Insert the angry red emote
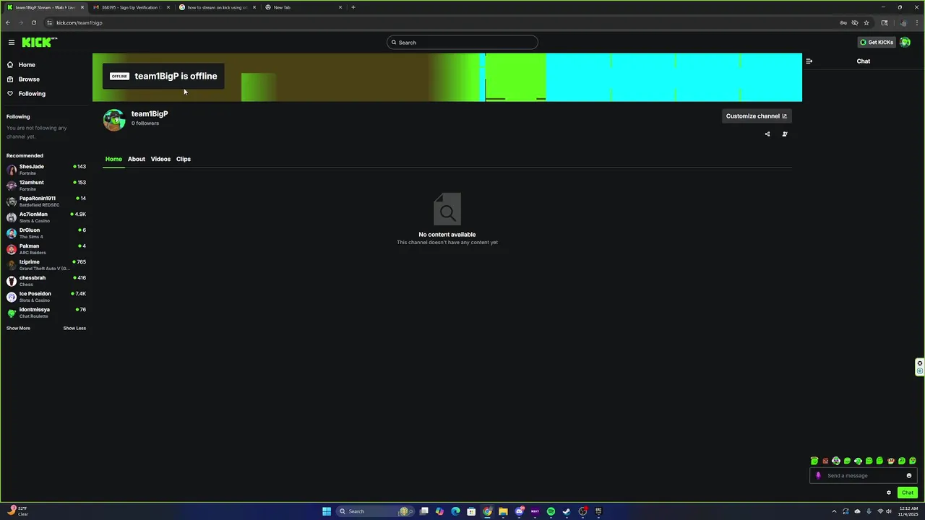 pos(825,461)
